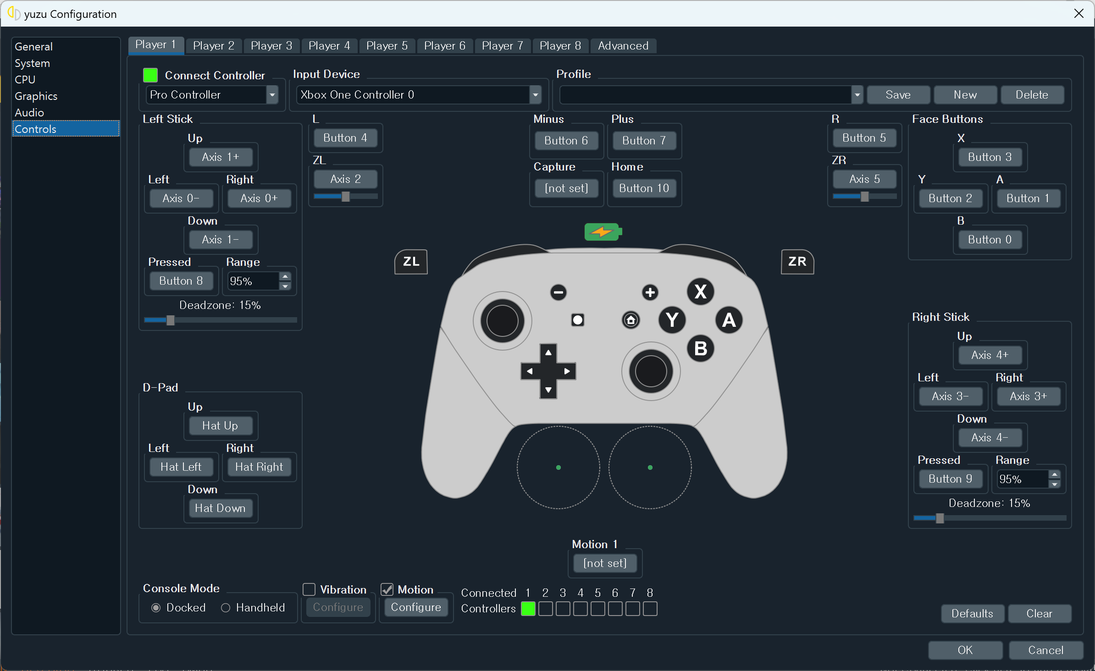1095x671 pixels.
Task: Open the Xbox One Controller input device dropdown
Action: [419, 95]
